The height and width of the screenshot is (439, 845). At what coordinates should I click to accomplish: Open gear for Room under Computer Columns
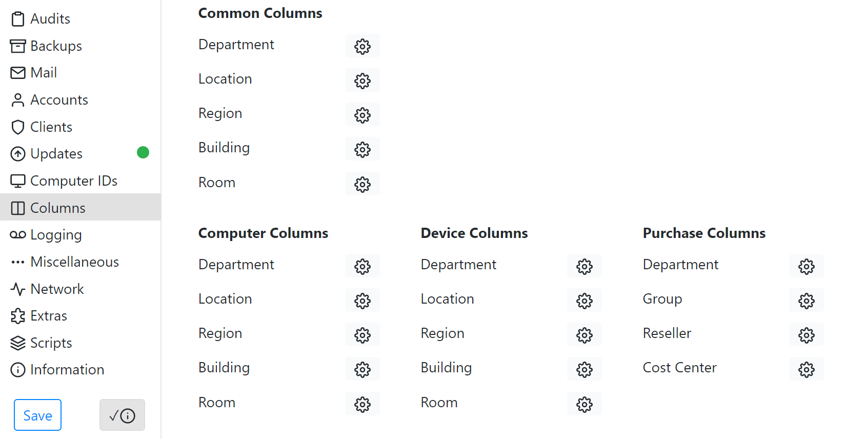(363, 404)
